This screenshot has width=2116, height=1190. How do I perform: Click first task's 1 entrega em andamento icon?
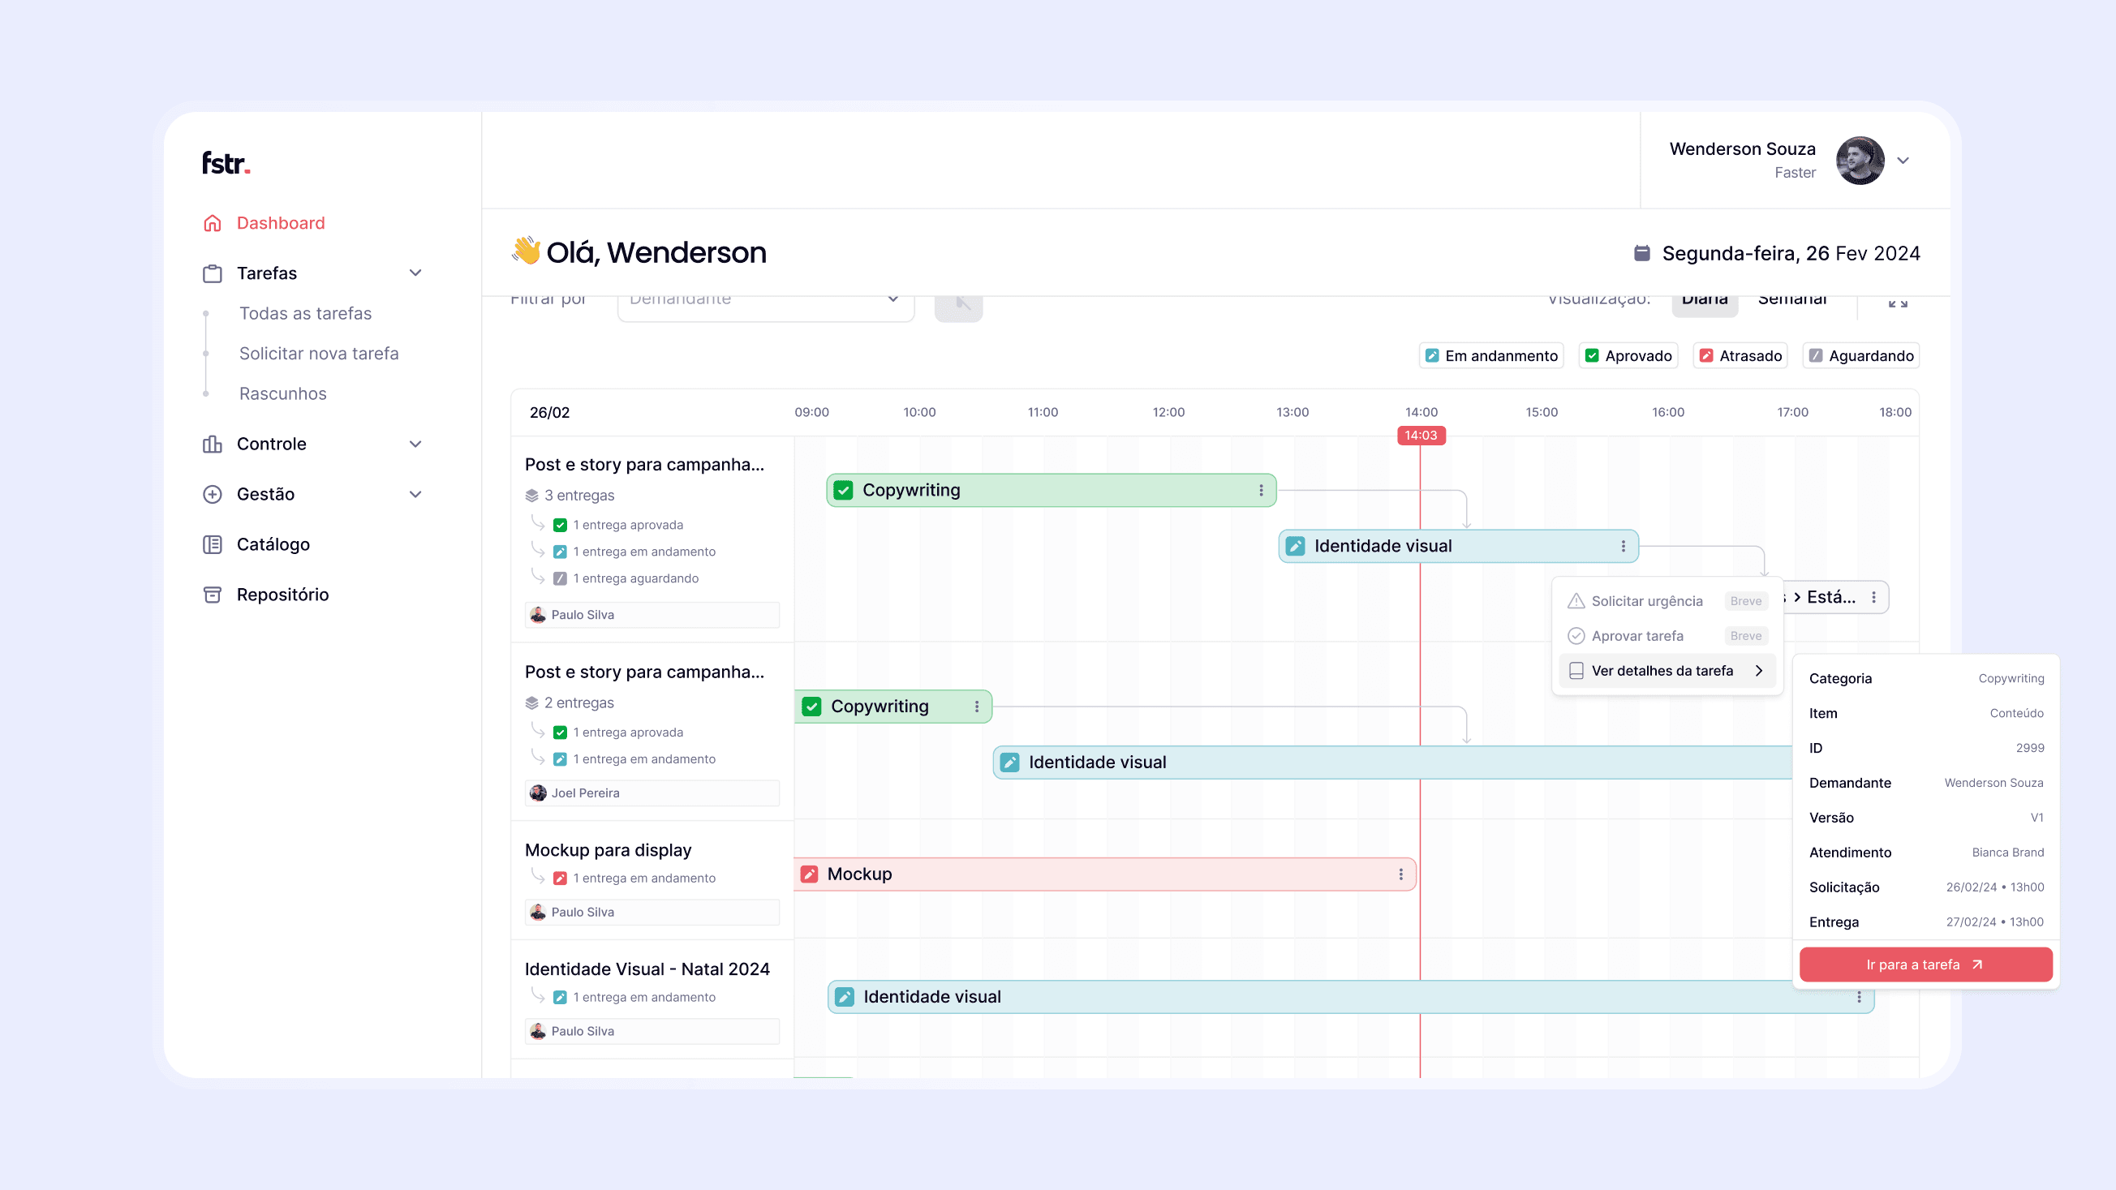coord(560,552)
